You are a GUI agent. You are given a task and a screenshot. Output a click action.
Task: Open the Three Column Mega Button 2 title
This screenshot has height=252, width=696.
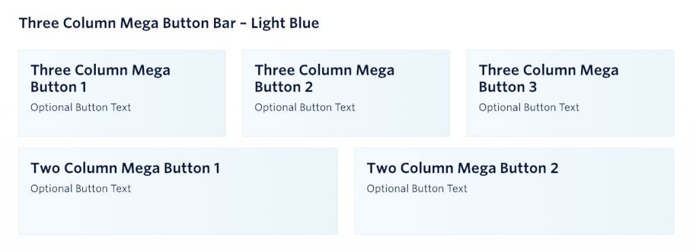324,79
